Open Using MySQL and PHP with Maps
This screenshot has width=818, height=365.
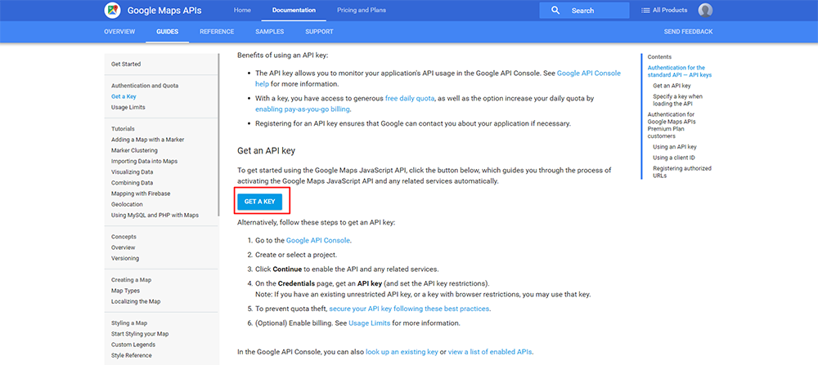(x=155, y=215)
